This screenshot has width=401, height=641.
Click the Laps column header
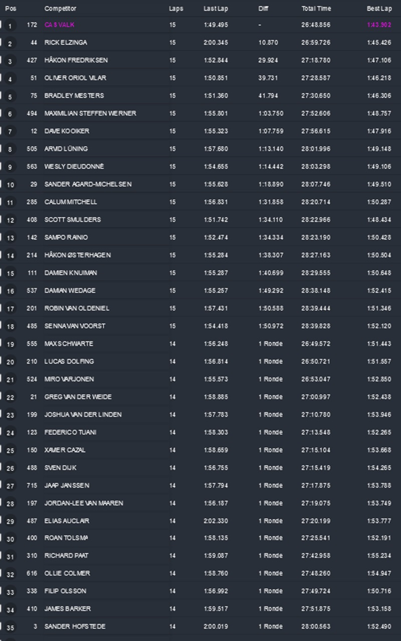pos(176,9)
